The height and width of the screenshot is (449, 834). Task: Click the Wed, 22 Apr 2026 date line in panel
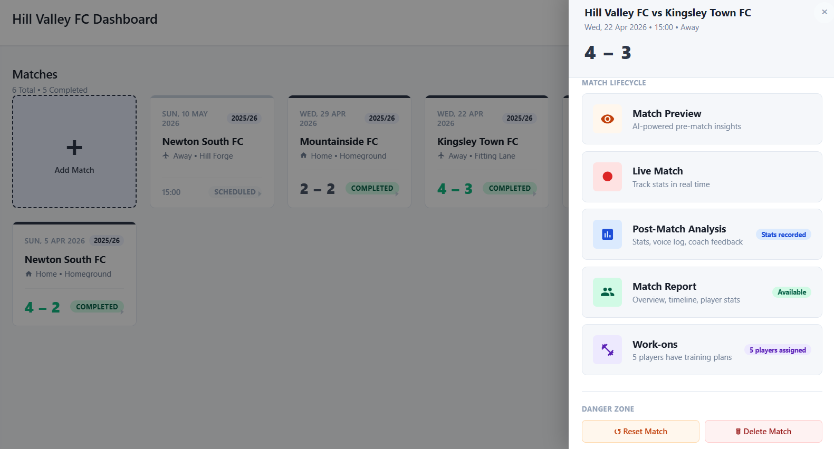(x=641, y=27)
